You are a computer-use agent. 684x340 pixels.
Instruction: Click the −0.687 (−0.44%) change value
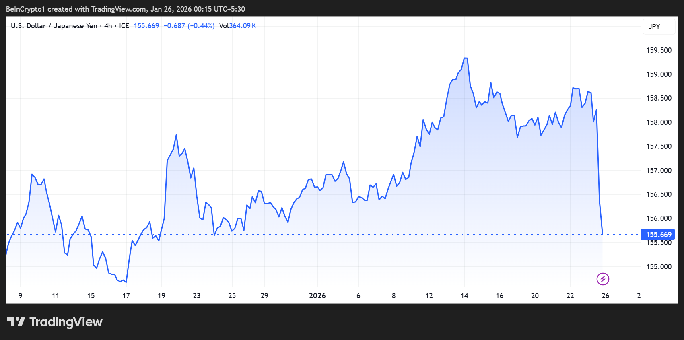tap(189, 26)
